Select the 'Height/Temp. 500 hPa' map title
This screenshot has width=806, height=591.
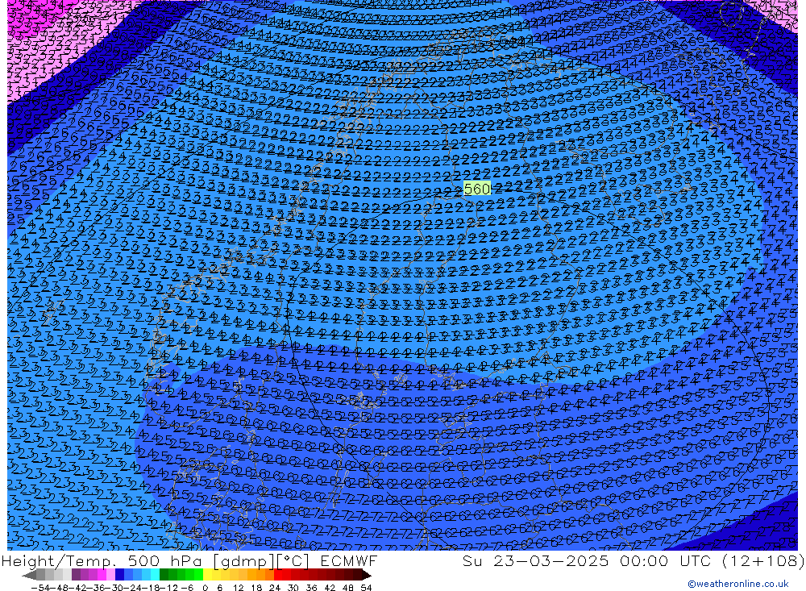pos(103,560)
